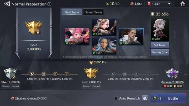Switch to the Saved Team tab
Image resolution: width=189 pixels, height=106 pixels.
93,12
